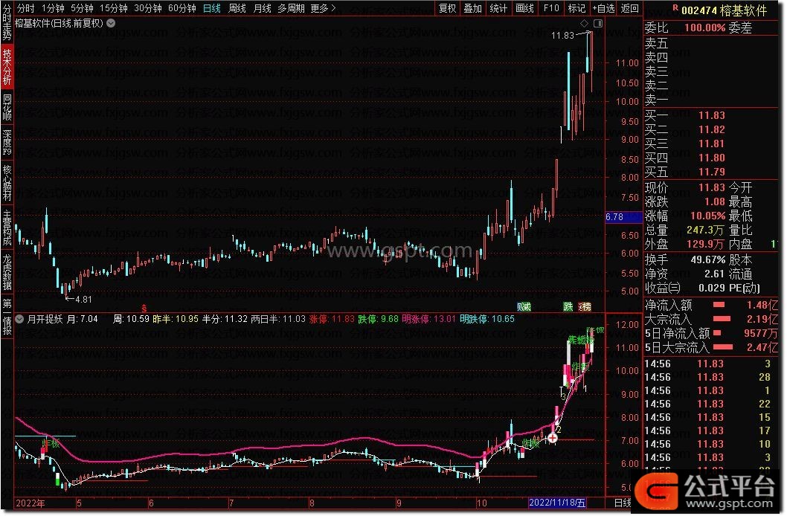This screenshot has height=516, width=787.
Task: Expand the 月开捉妖 indicator dropdown arrow
Action: click(x=19, y=319)
